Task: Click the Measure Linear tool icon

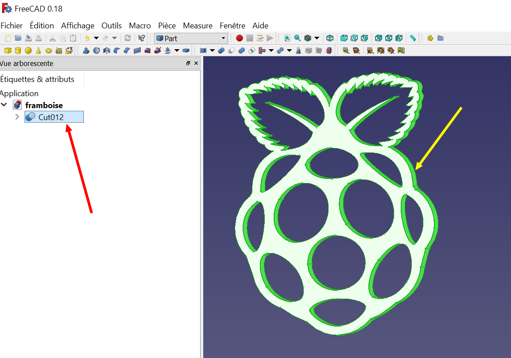Action: (x=346, y=51)
